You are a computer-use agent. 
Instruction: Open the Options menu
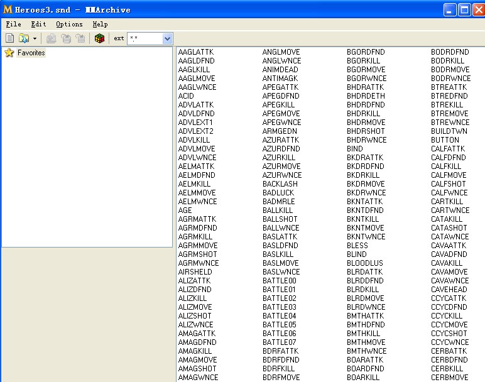tap(69, 24)
